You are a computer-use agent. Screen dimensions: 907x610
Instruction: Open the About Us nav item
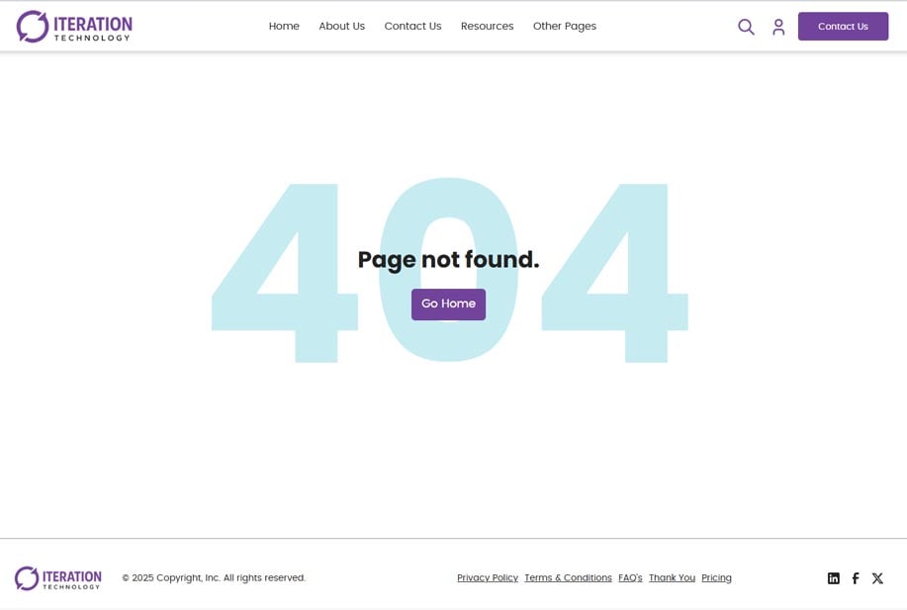pyautogui.click(x=342, y=26)
